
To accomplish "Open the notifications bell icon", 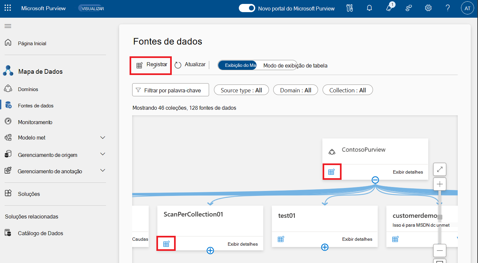I will pyautogui.click(x=369, y=9).
